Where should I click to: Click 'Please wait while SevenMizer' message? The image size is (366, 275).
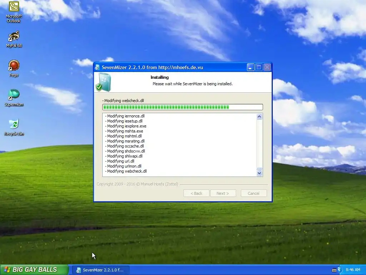[x=193, y=84]
